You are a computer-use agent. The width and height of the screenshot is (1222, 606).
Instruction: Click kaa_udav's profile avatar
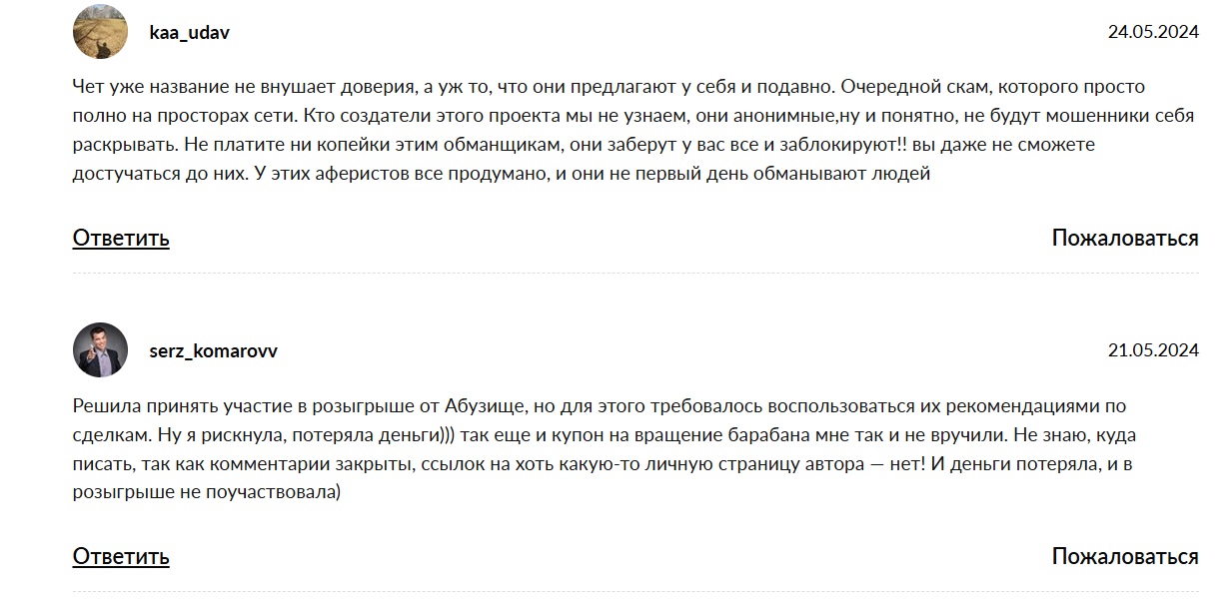(x=100, y=32)
